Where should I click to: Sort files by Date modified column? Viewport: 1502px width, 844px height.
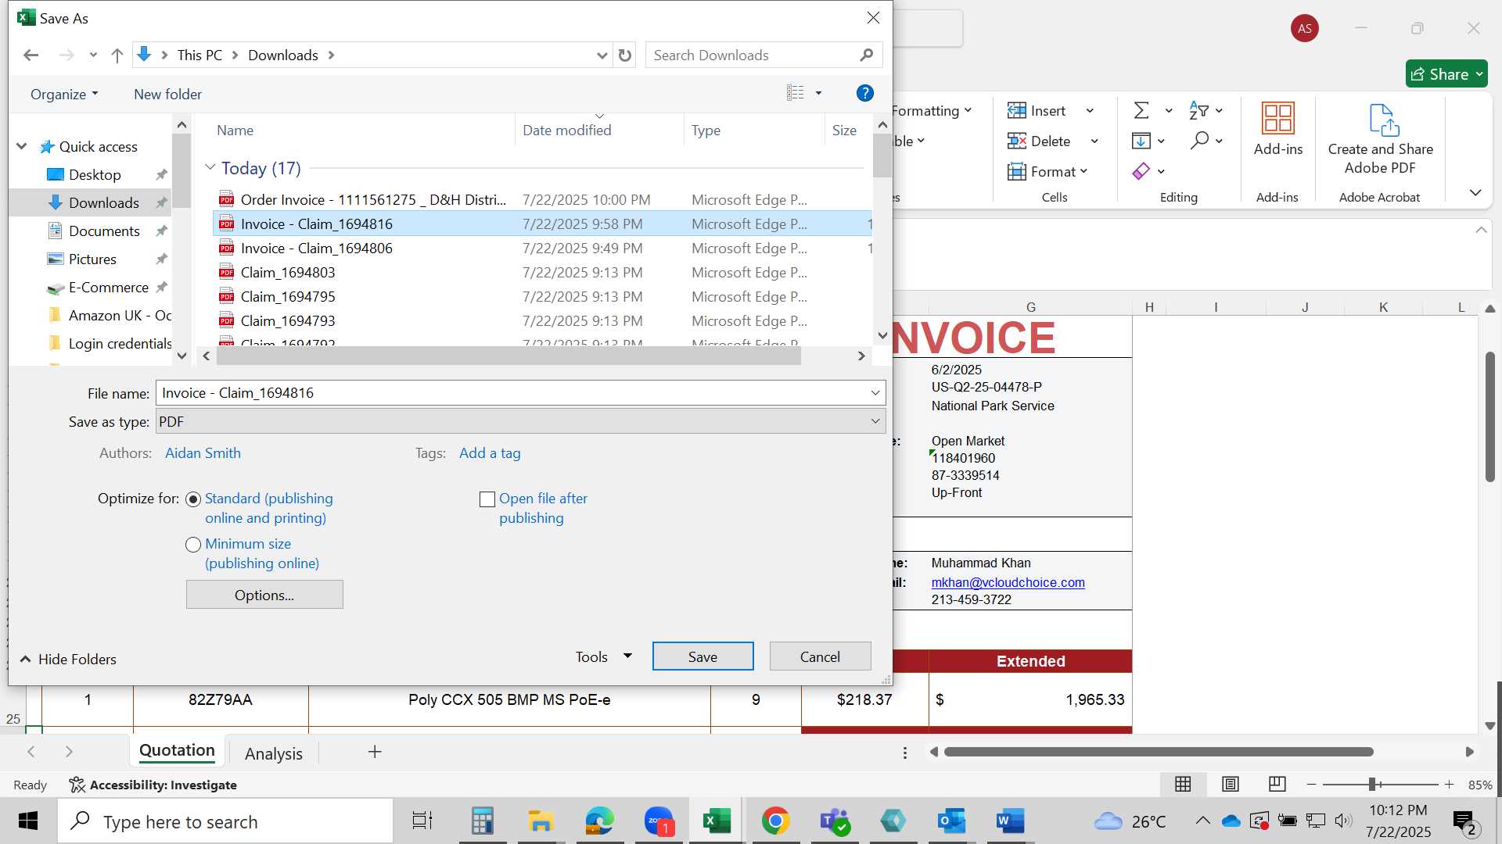[566, 131]
